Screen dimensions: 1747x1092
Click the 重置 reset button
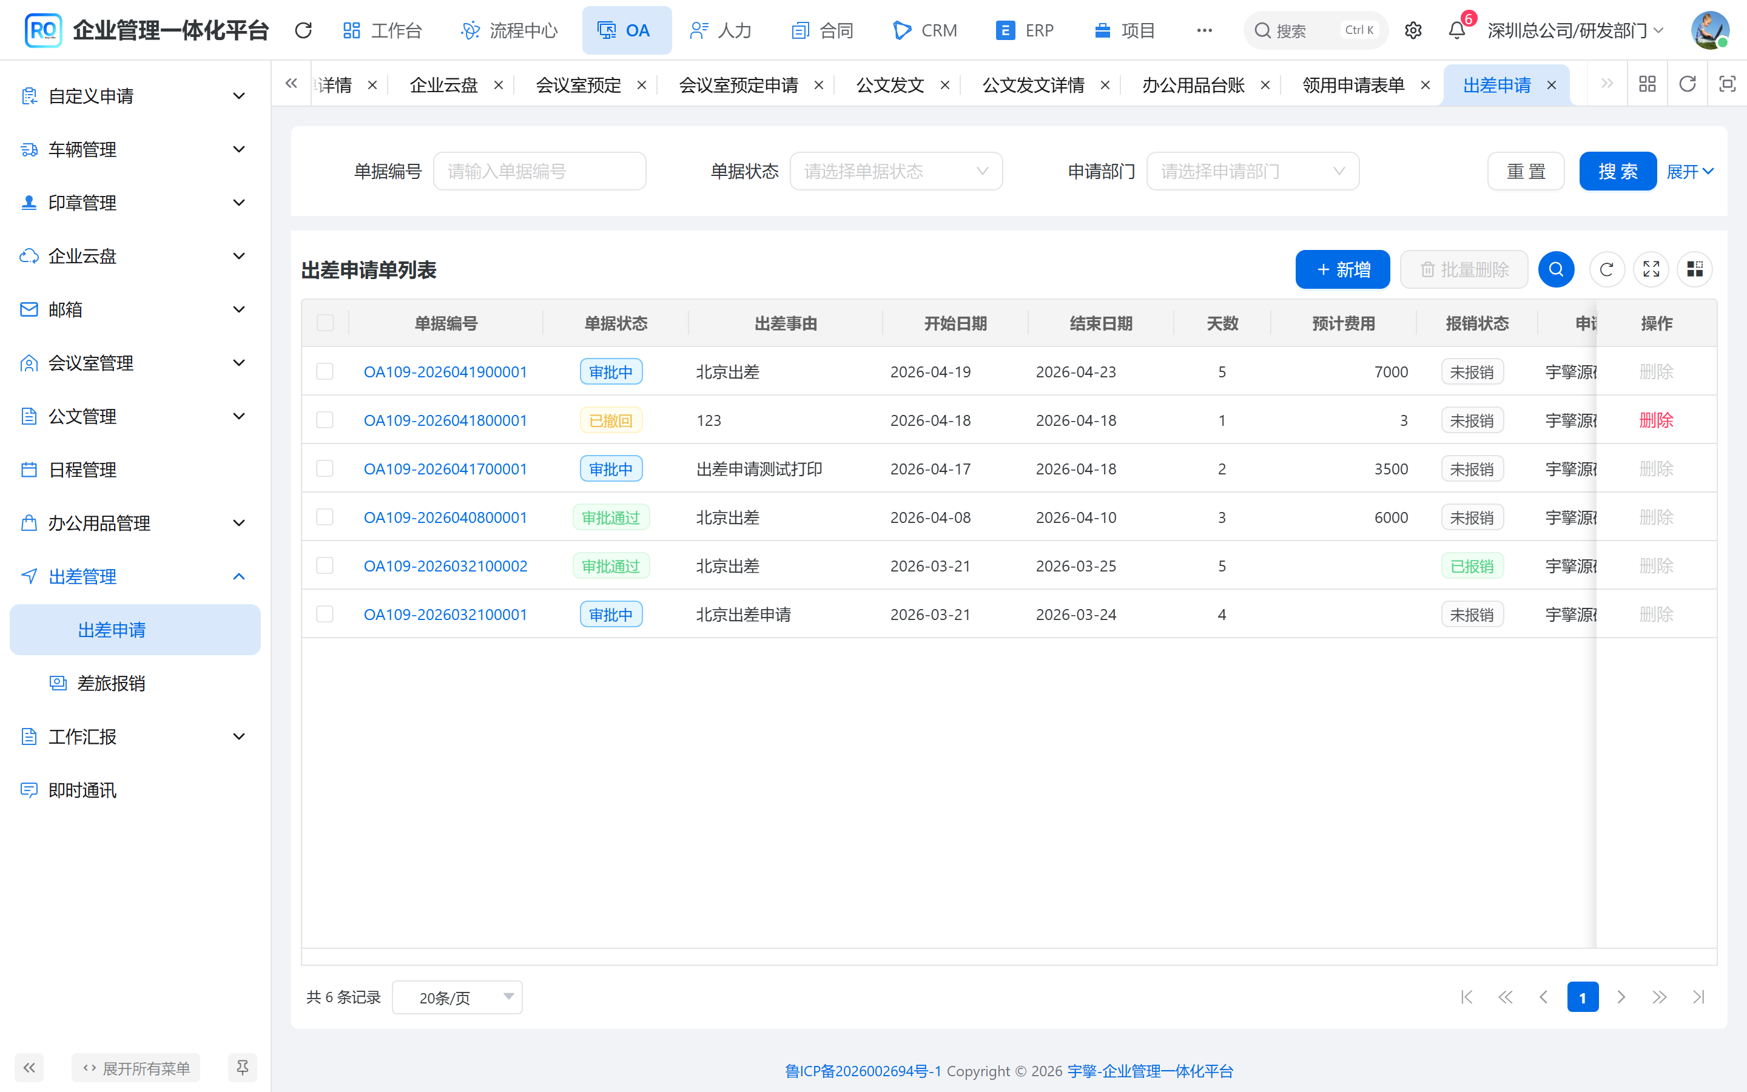click(1526, 171)
